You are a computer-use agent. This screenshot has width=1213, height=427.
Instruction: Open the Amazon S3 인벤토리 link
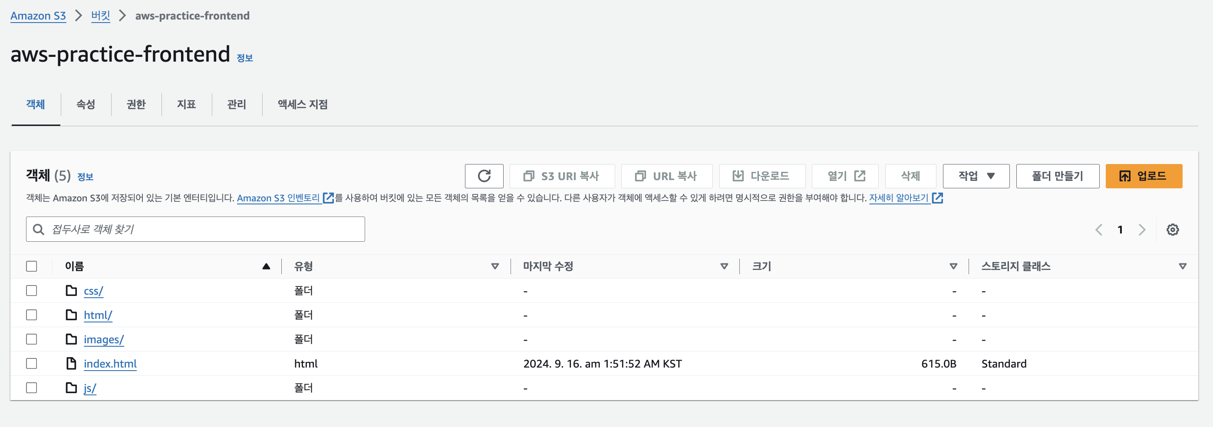(x=278, y=198)
